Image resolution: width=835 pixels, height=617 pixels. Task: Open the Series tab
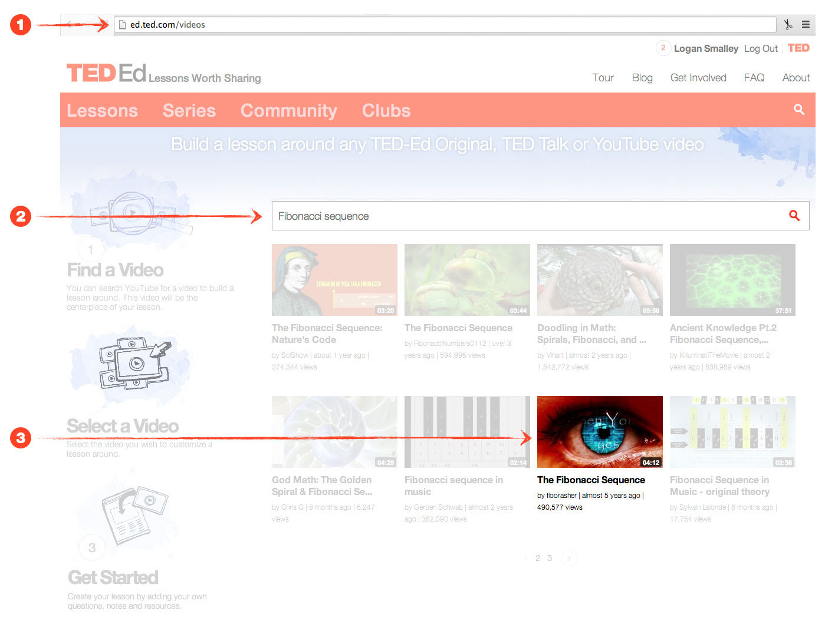click(189, 111)
